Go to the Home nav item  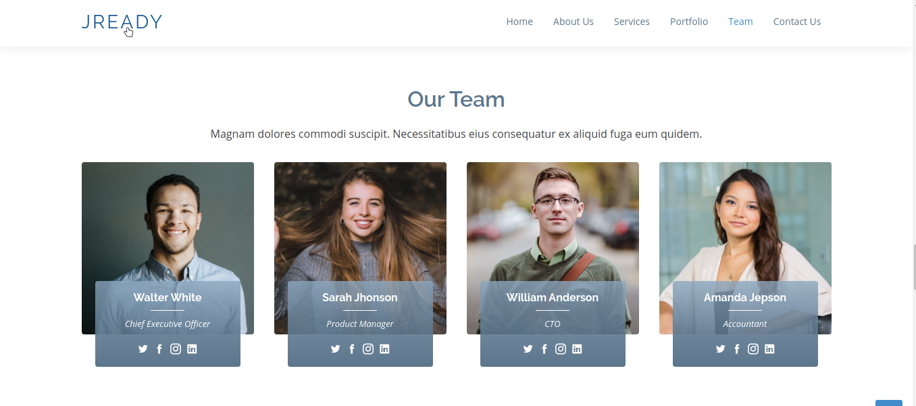tap(519, 22)
